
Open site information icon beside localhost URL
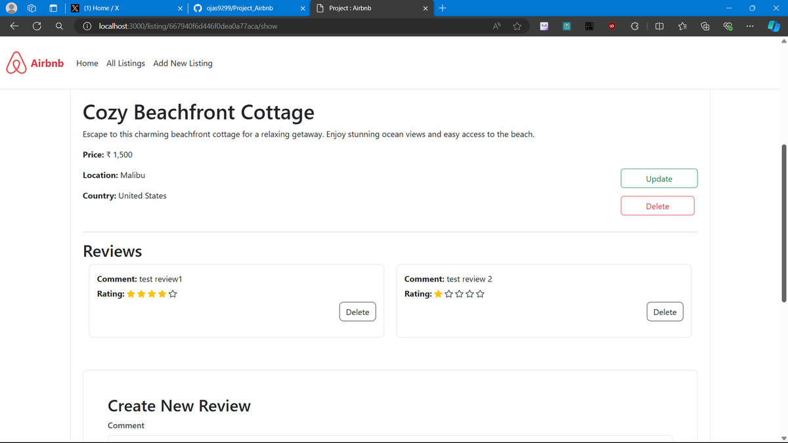(87, 26)
